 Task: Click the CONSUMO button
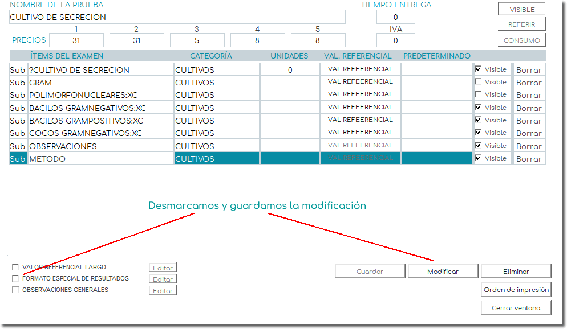coord(521,40)
